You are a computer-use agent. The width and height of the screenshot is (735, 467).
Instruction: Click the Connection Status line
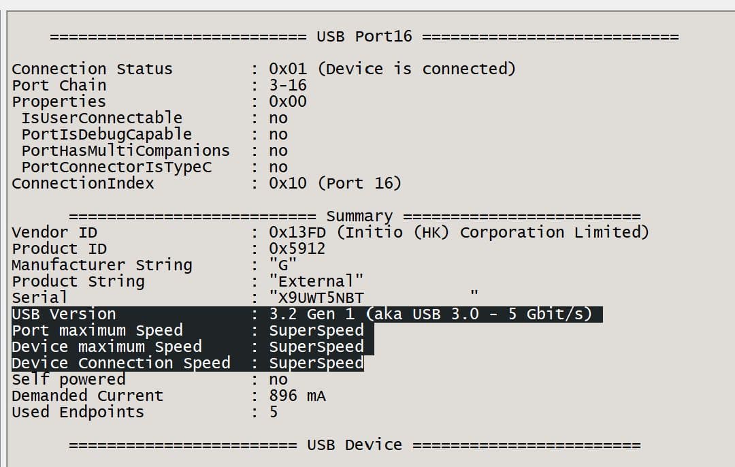(92, 69)
